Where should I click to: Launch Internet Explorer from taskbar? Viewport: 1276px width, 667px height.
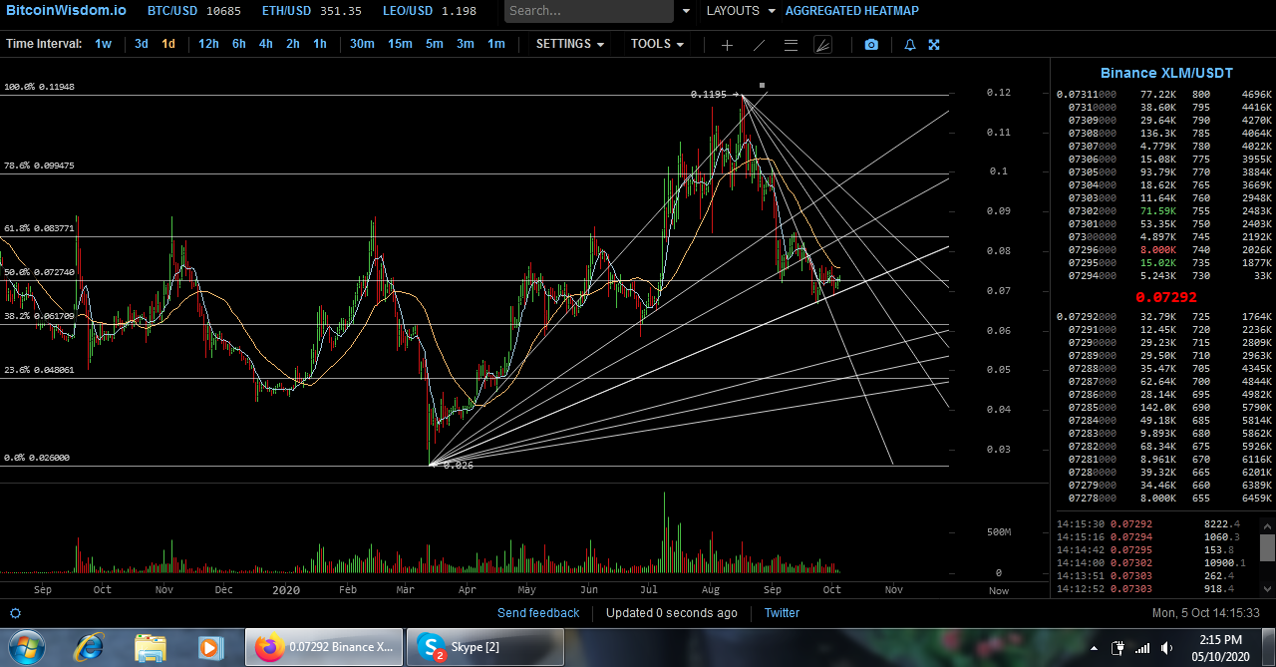(x=89, y=647)
